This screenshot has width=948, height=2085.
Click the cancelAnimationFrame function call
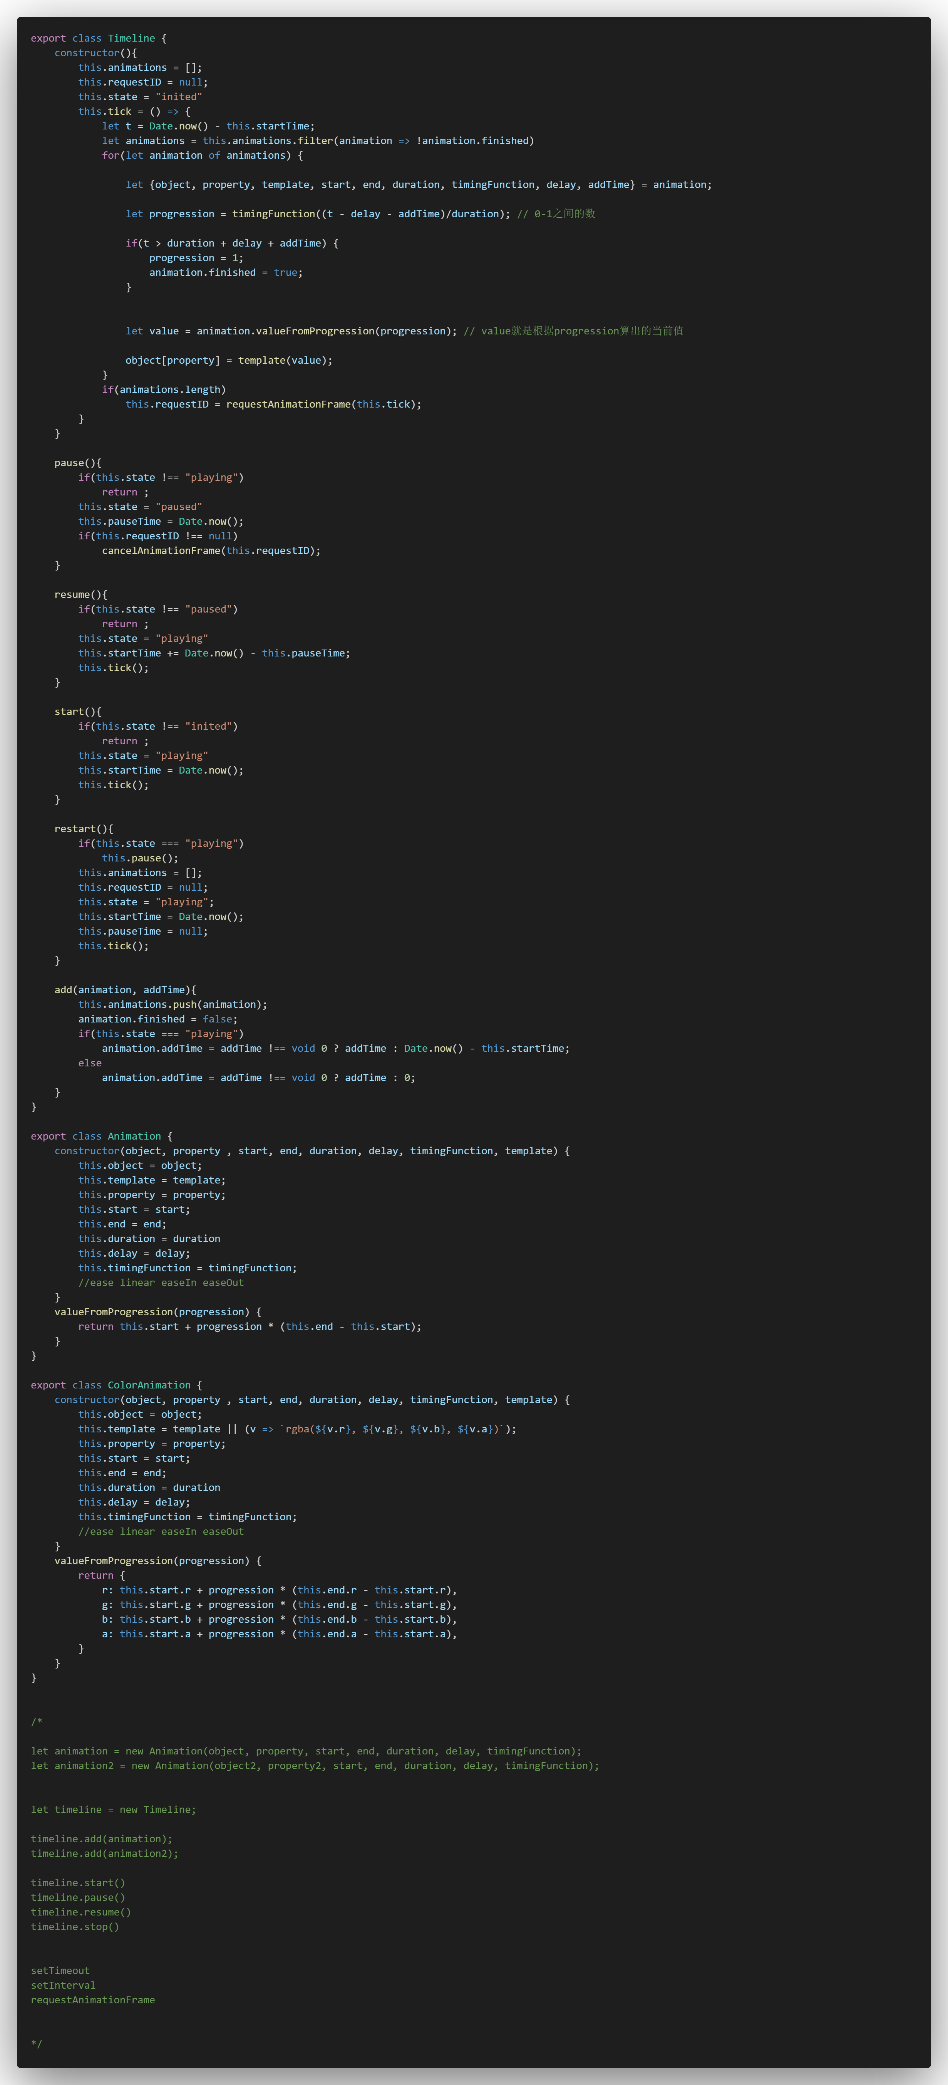(x=161, y=551)
